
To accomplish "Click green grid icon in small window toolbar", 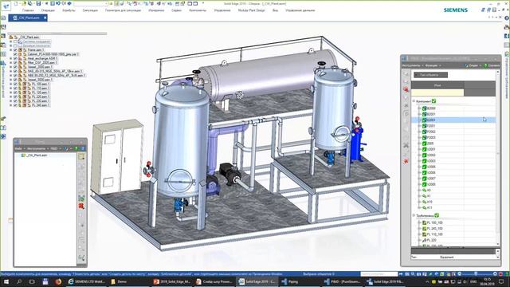I will click(x=81, y=198).
